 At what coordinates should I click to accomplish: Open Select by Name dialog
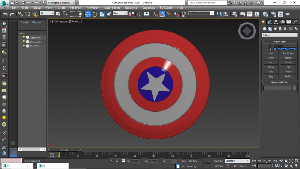pos(65,14)
